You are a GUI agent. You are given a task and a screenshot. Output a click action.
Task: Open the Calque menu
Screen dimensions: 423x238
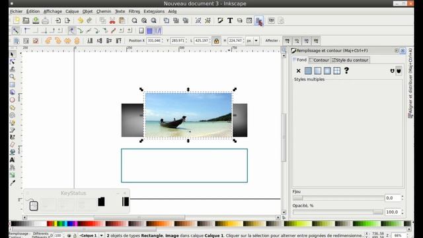pos(72,11)
